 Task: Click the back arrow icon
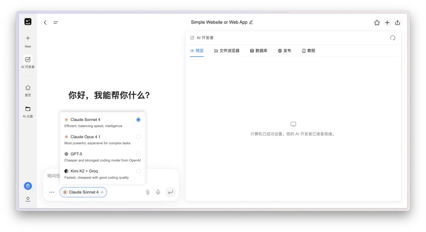pos(45,22)
